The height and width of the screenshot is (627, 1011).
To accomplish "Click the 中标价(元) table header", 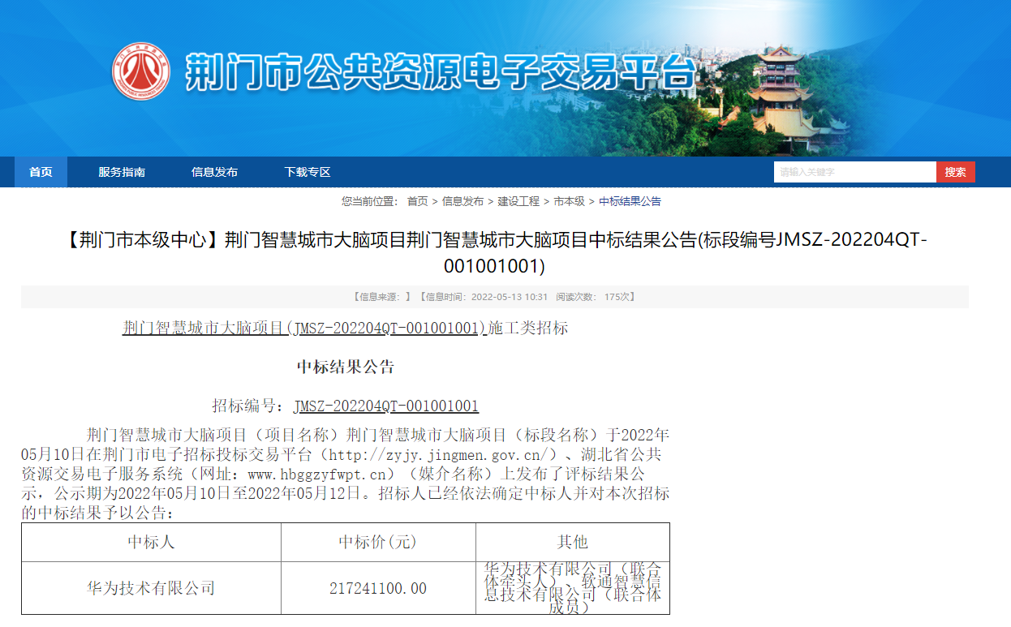I will click(378, 542).
